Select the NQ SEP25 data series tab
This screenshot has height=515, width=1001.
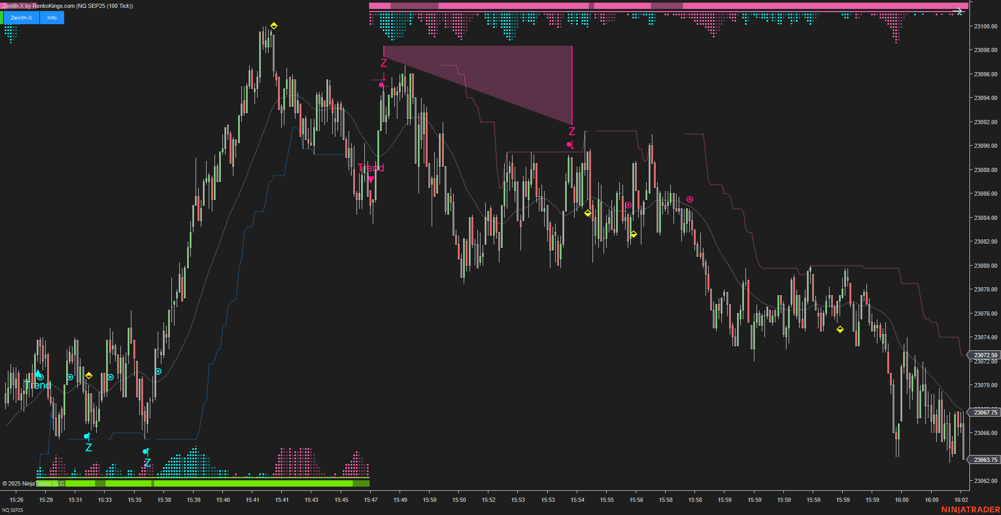click(x=13, y=510)
